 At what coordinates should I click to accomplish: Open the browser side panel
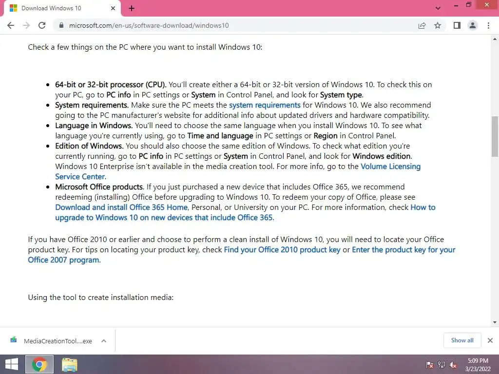tap(457, 25)
